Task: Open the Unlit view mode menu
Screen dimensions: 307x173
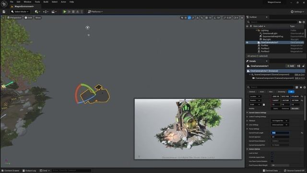Action: 28,18
